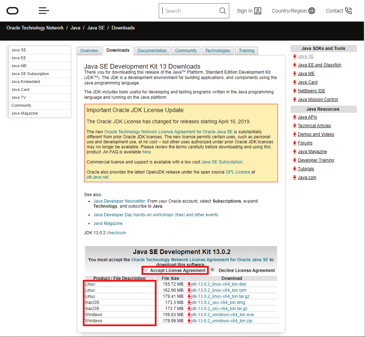This screenshot has height=337, width=365.
Task: Click the Sign In user icon
Action: point(258,11)
